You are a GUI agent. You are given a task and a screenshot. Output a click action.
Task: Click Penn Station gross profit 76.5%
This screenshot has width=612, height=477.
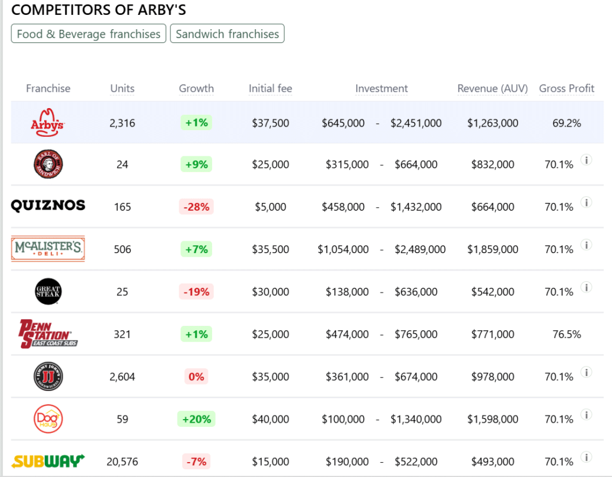coord(567,335)
